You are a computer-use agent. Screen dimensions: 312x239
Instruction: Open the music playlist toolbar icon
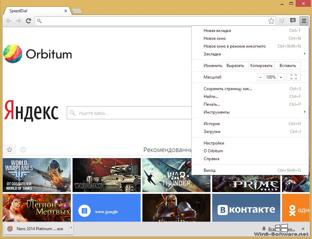click(282, 21)
